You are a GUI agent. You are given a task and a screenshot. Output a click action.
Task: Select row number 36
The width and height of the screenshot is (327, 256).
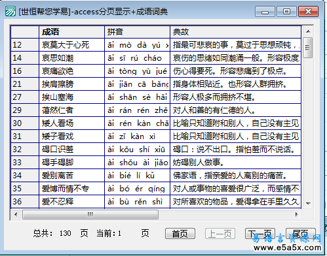tap(25, 202)
